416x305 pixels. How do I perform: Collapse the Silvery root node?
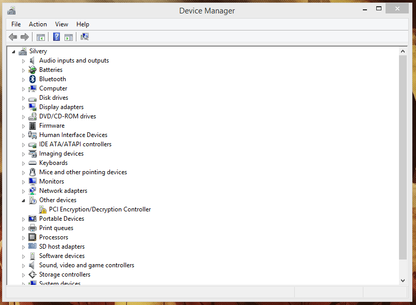click(x=13, y=52)
